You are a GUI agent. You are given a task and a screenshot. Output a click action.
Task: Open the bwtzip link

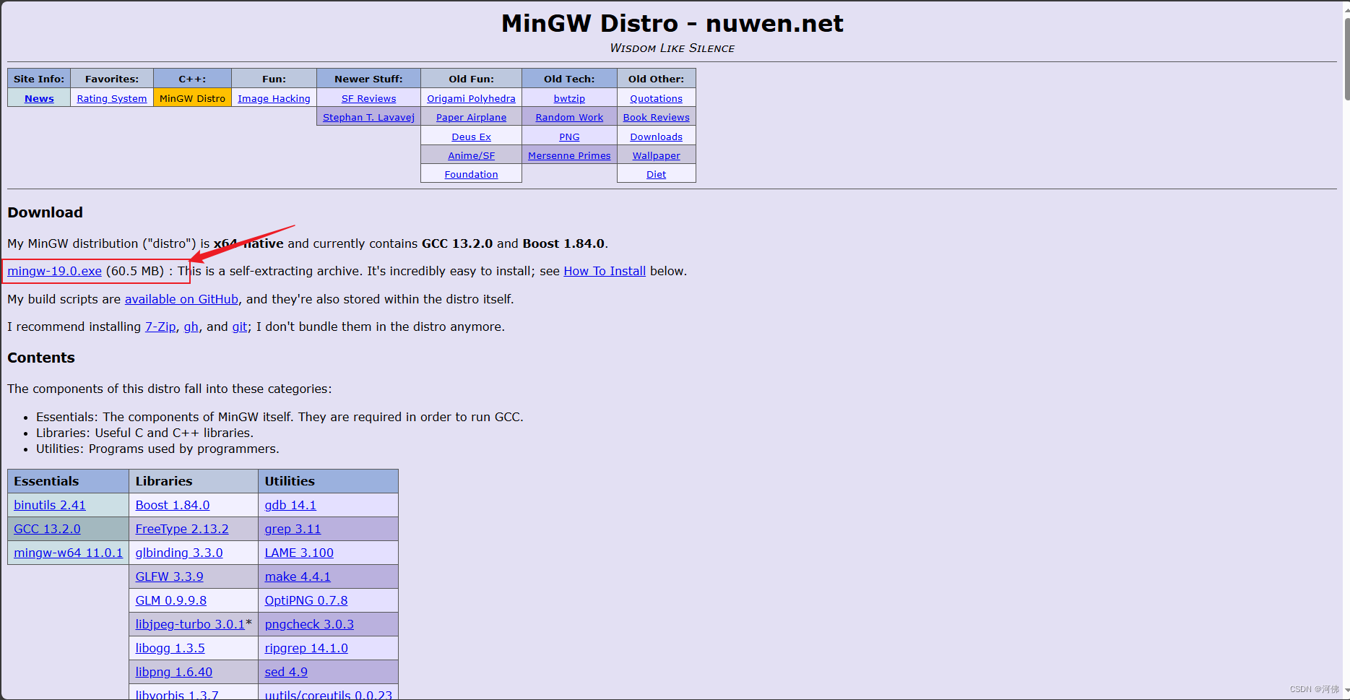point(569,98)
